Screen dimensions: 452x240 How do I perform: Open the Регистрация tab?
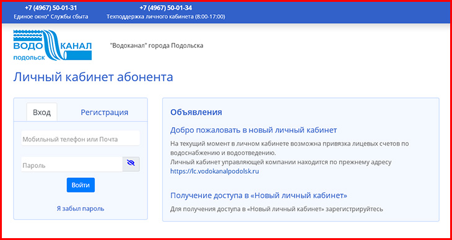[105, 112]
